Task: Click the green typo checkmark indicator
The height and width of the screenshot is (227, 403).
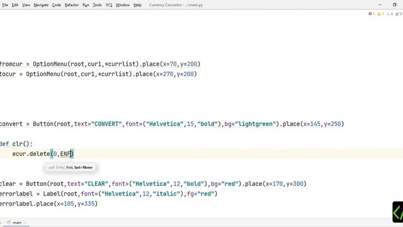Action: [399, 14]
